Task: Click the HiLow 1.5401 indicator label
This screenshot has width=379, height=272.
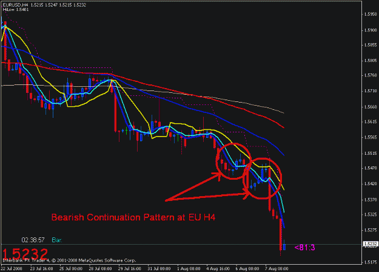Action: click(16, 10)
